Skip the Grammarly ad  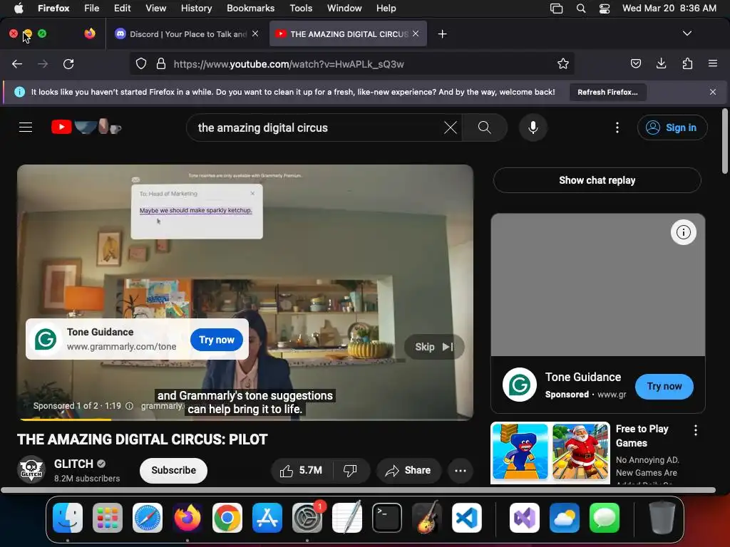point(434,347)
